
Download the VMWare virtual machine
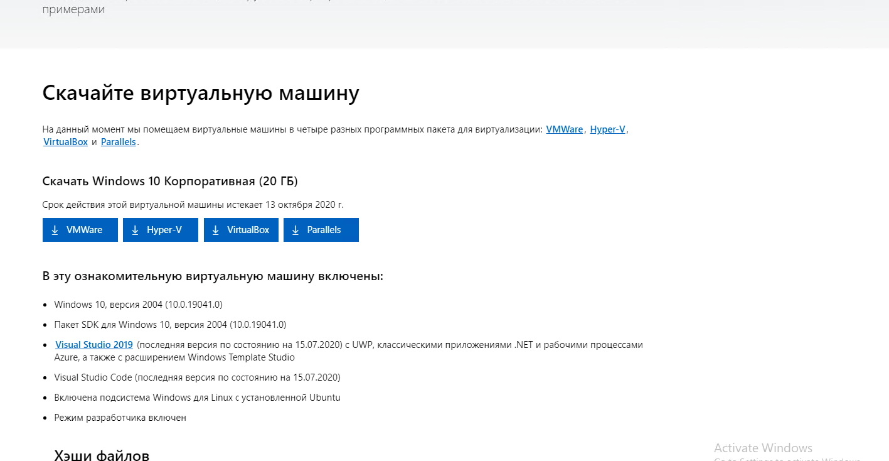click(80, 230)
